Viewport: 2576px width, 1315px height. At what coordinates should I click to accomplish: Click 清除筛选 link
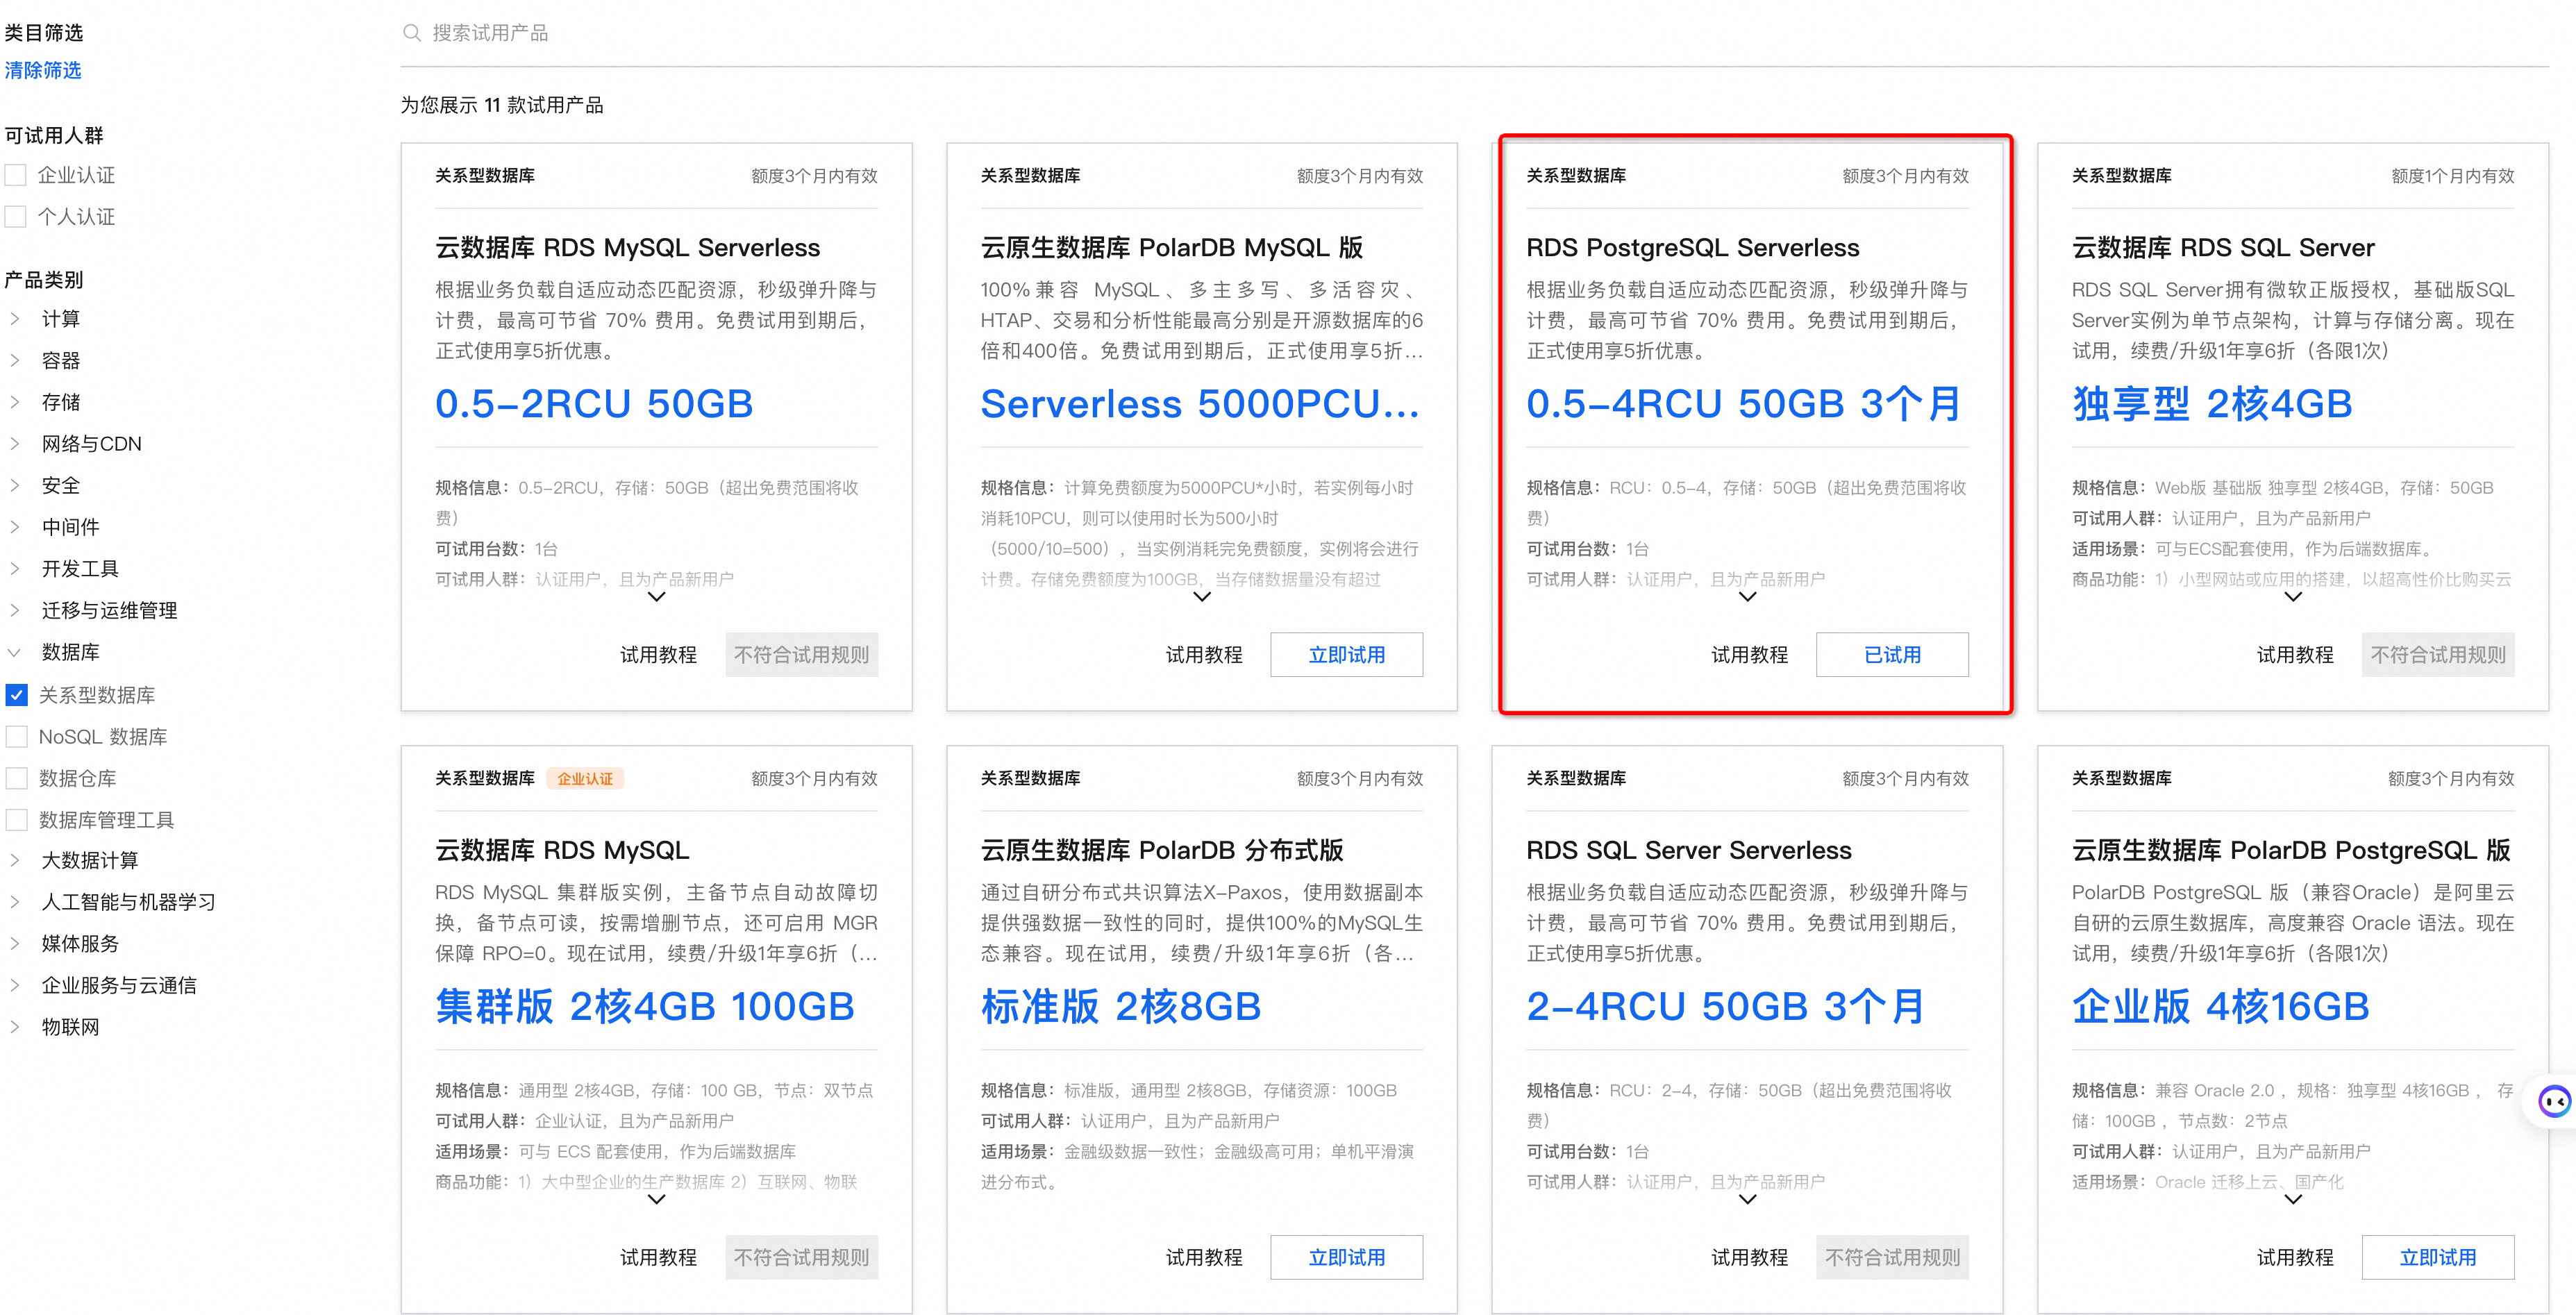[43, 70]
